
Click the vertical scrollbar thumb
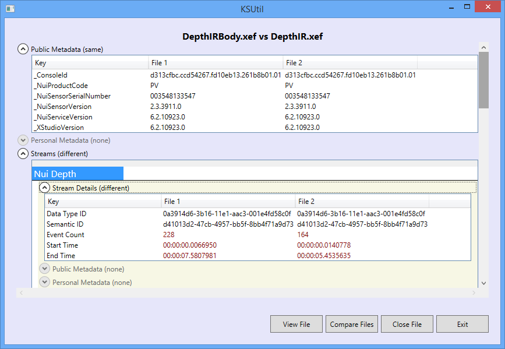coord(483,80)
